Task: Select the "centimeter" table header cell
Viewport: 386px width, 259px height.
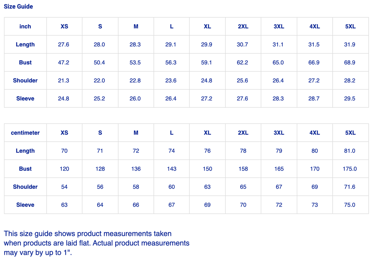Action: point(25,133)
